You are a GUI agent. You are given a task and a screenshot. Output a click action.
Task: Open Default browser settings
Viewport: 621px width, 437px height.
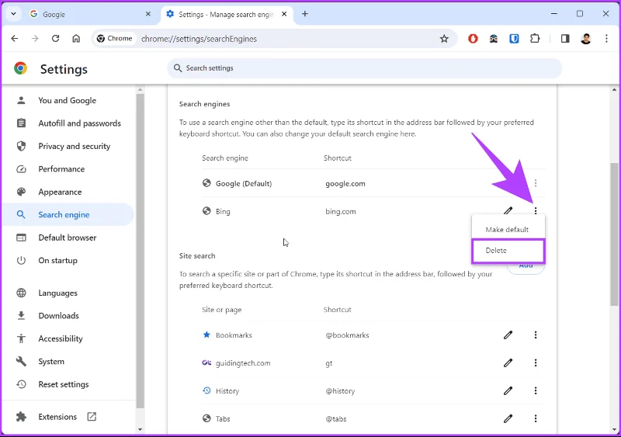tap(68, 238)
